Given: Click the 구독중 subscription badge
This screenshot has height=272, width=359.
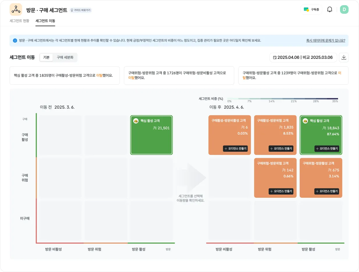Looking at the screenshot, I should pyautogui.click(x=311, y=10).
